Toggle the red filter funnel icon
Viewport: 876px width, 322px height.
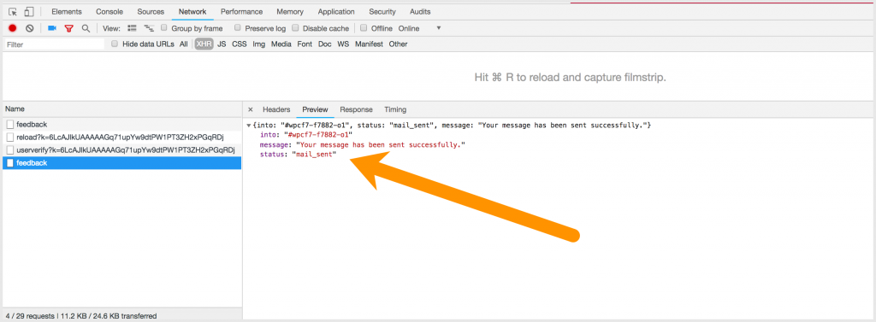pyautogui.click(x=68, y=28)
